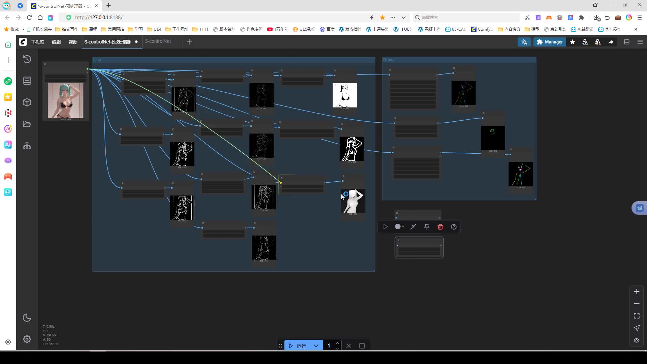Open the workflows folder sidebar icon
The width and height of the screenshot is (647, 364).
(x=27, y=124)
